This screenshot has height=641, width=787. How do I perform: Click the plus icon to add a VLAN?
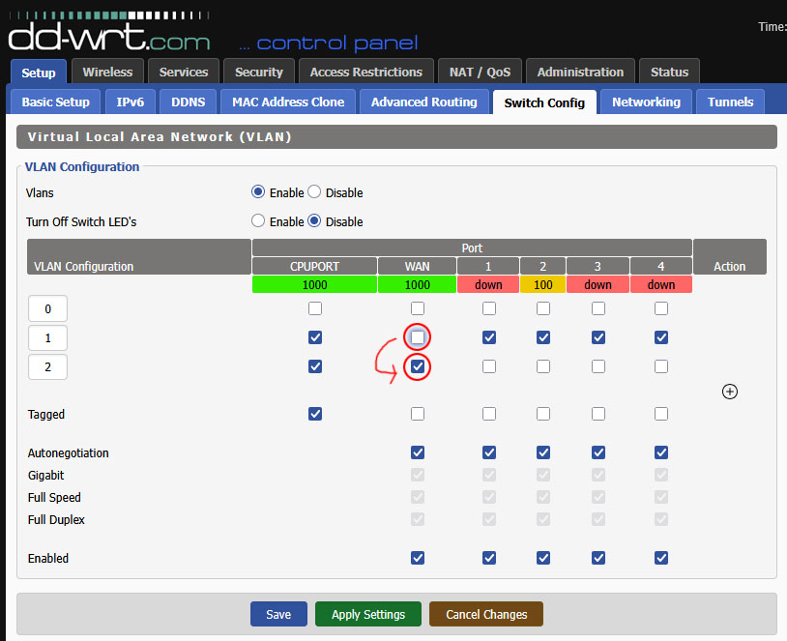(730, 392)
